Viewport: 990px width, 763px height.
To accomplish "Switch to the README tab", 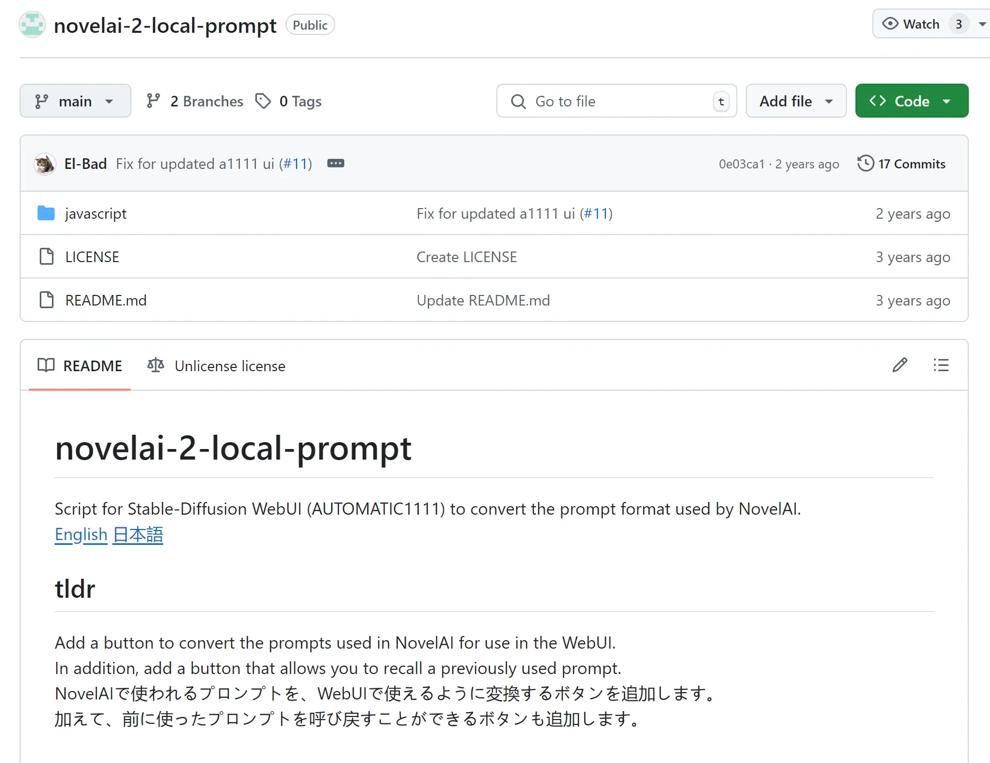I will point(80,366).
